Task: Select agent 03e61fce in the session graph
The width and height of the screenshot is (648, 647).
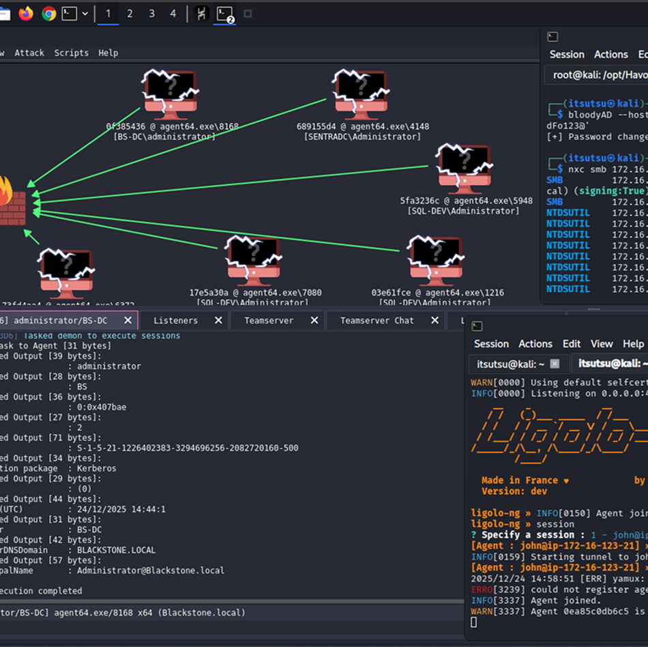Action: pos(436,261)
